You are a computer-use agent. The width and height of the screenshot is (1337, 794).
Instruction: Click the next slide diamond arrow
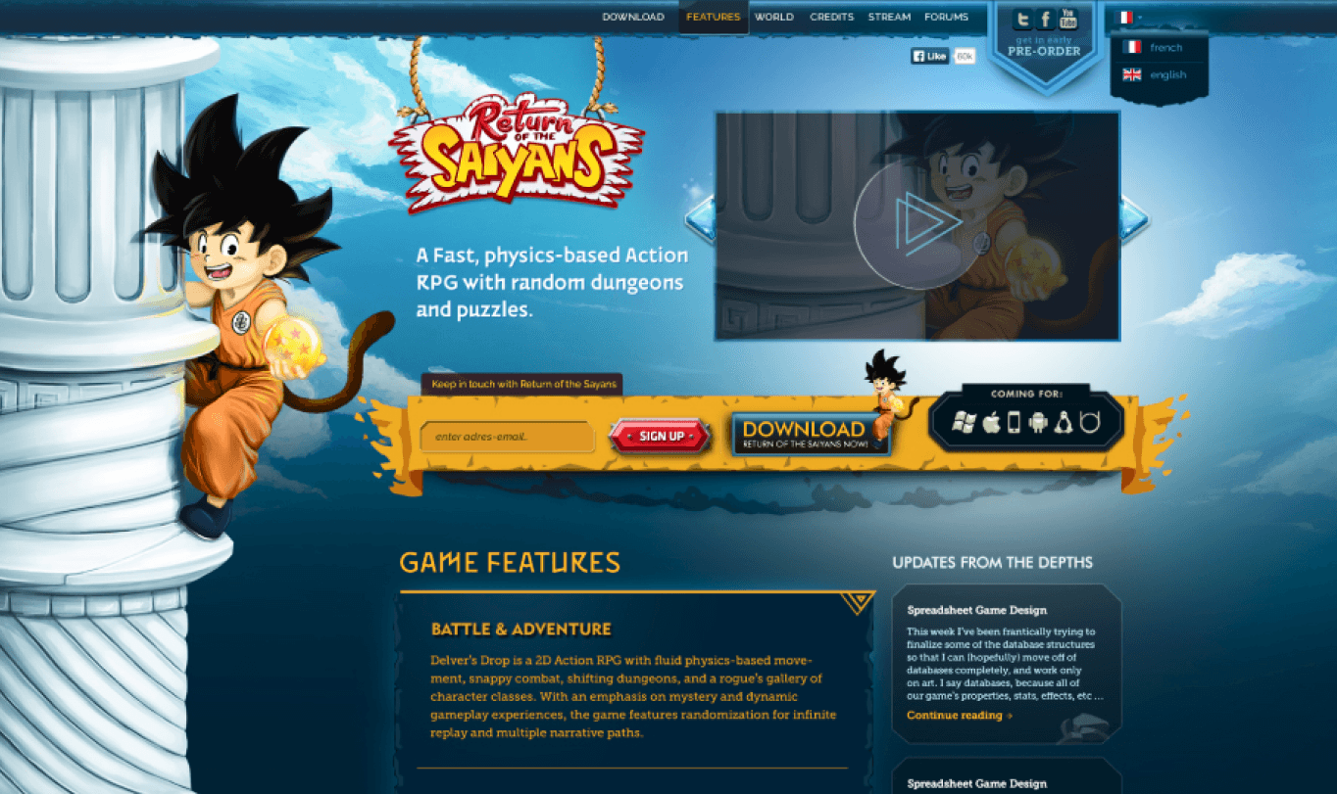coord(1134,218)
